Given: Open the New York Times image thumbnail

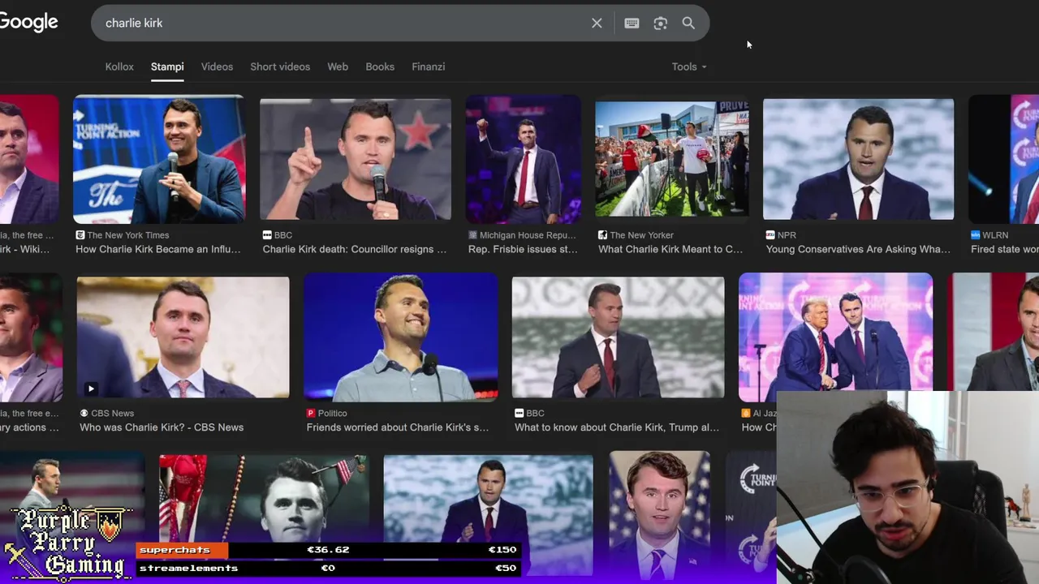Looking at the screenshot, I should (x=159, y=159).
